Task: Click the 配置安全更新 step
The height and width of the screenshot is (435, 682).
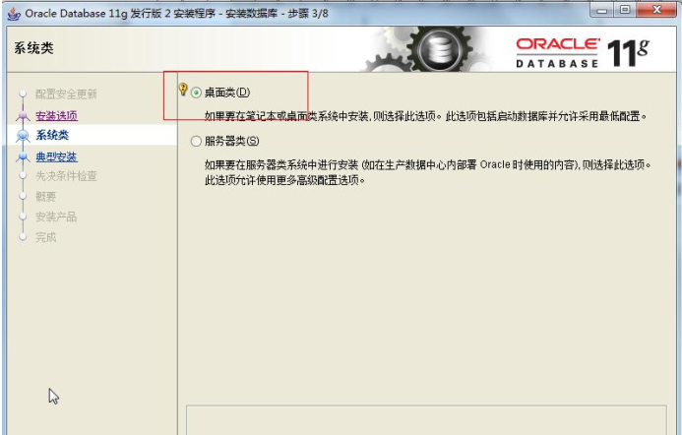Action: (66, 93)
